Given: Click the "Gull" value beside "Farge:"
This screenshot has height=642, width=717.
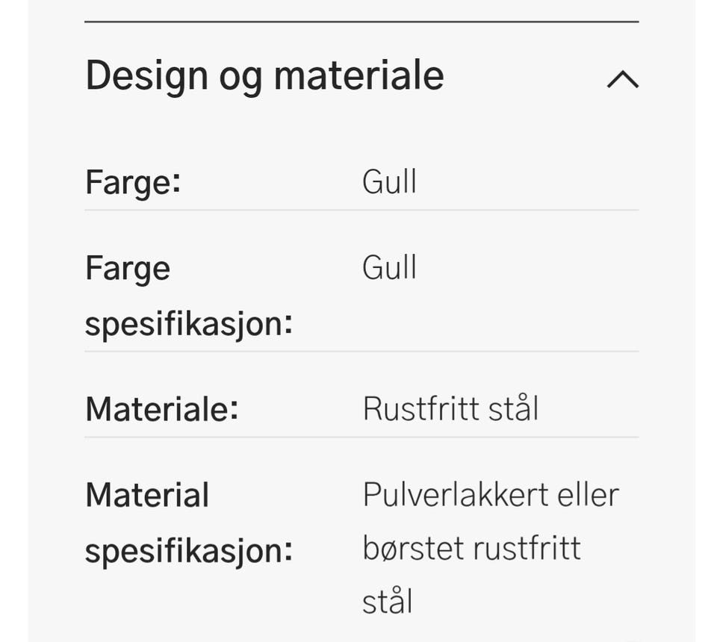Looking at the screenshot, I should (389, 182).
